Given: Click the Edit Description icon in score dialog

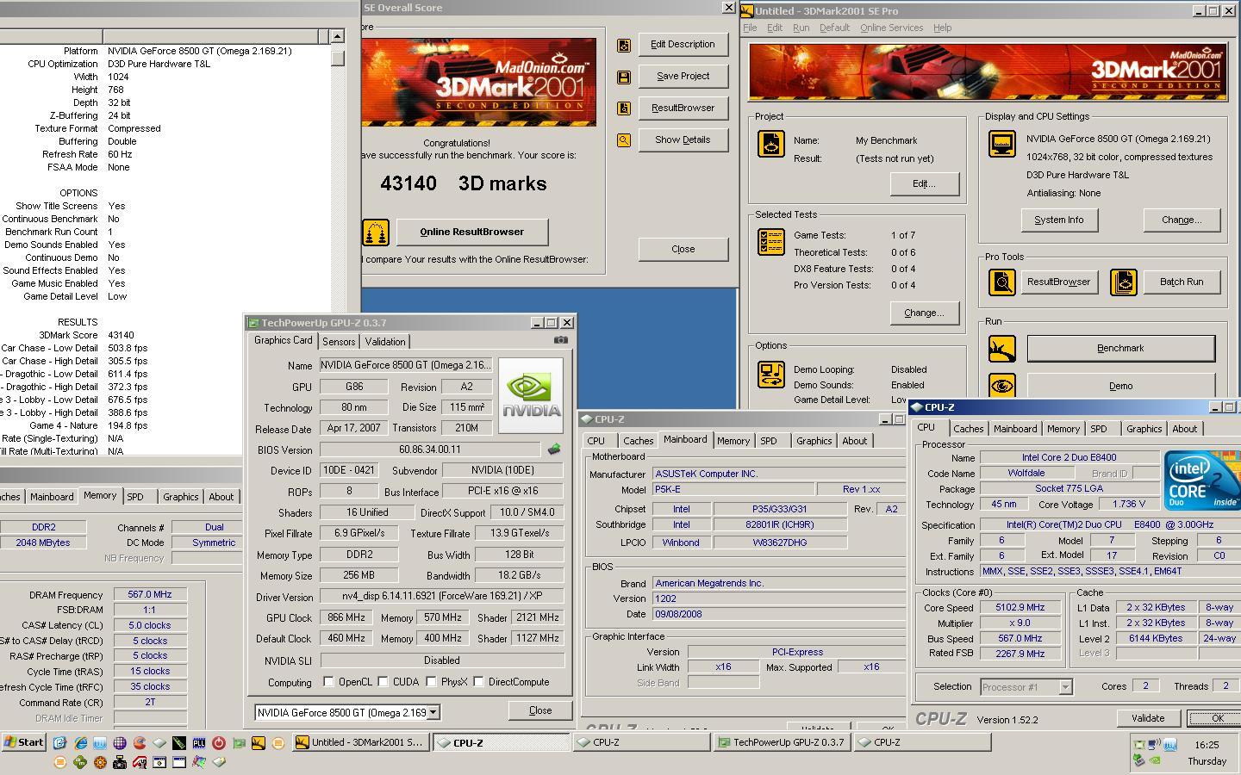Looking at the screenshot, I should [x=624, y=45].
